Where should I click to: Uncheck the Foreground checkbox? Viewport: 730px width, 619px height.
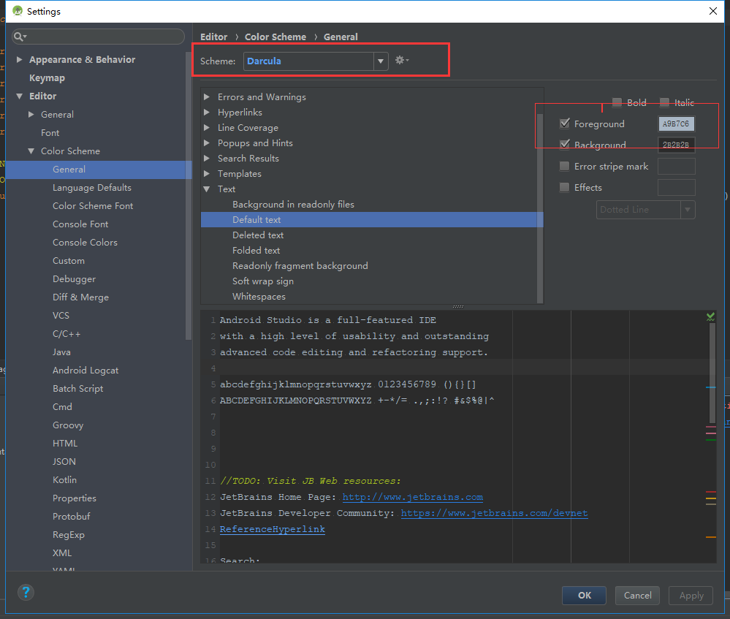564,124
